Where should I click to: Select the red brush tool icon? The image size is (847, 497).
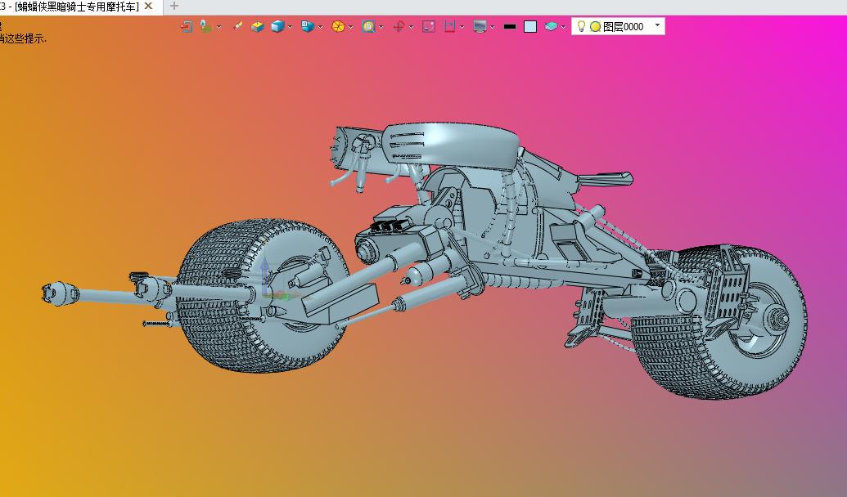coord(237,26)
